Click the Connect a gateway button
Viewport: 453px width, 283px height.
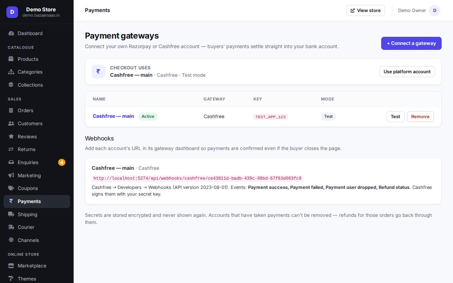[411, 43]
